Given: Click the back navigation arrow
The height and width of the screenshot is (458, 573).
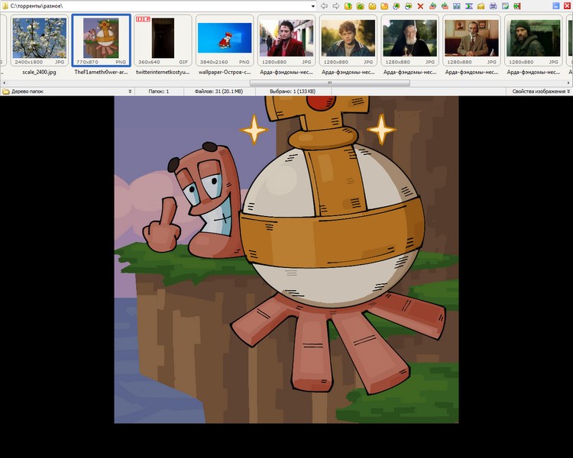Looking at the screenshot, I should [x=324, y=6].
